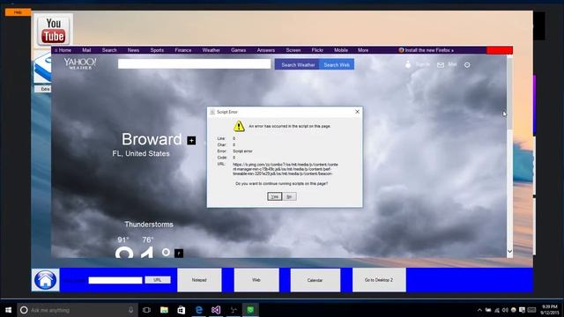The image size is (564, 317).
Task: Select Mobile in the navigation bar
Action: [x=341, y=50]
